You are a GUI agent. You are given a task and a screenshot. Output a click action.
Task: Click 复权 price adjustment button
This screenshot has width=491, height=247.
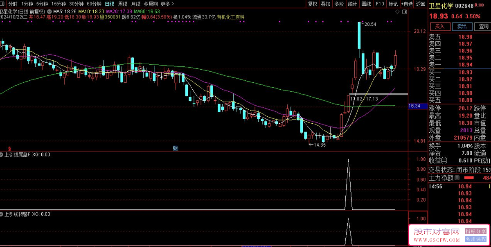(312, 4)
